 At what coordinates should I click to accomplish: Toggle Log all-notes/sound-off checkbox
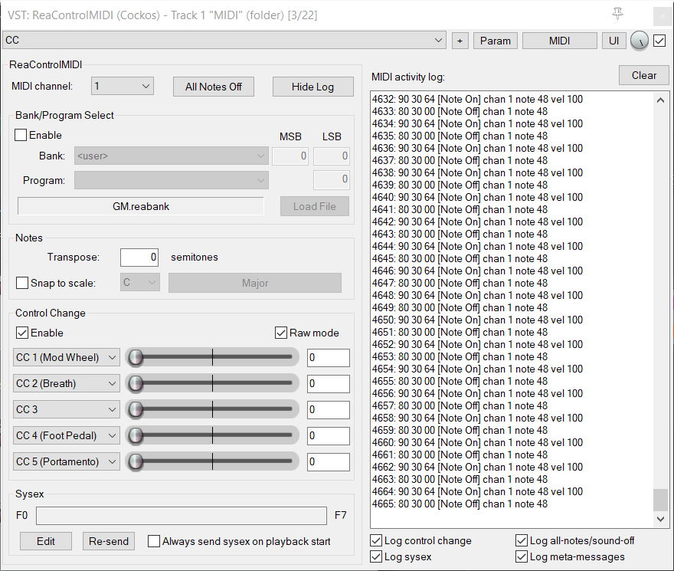pos(522,540)
